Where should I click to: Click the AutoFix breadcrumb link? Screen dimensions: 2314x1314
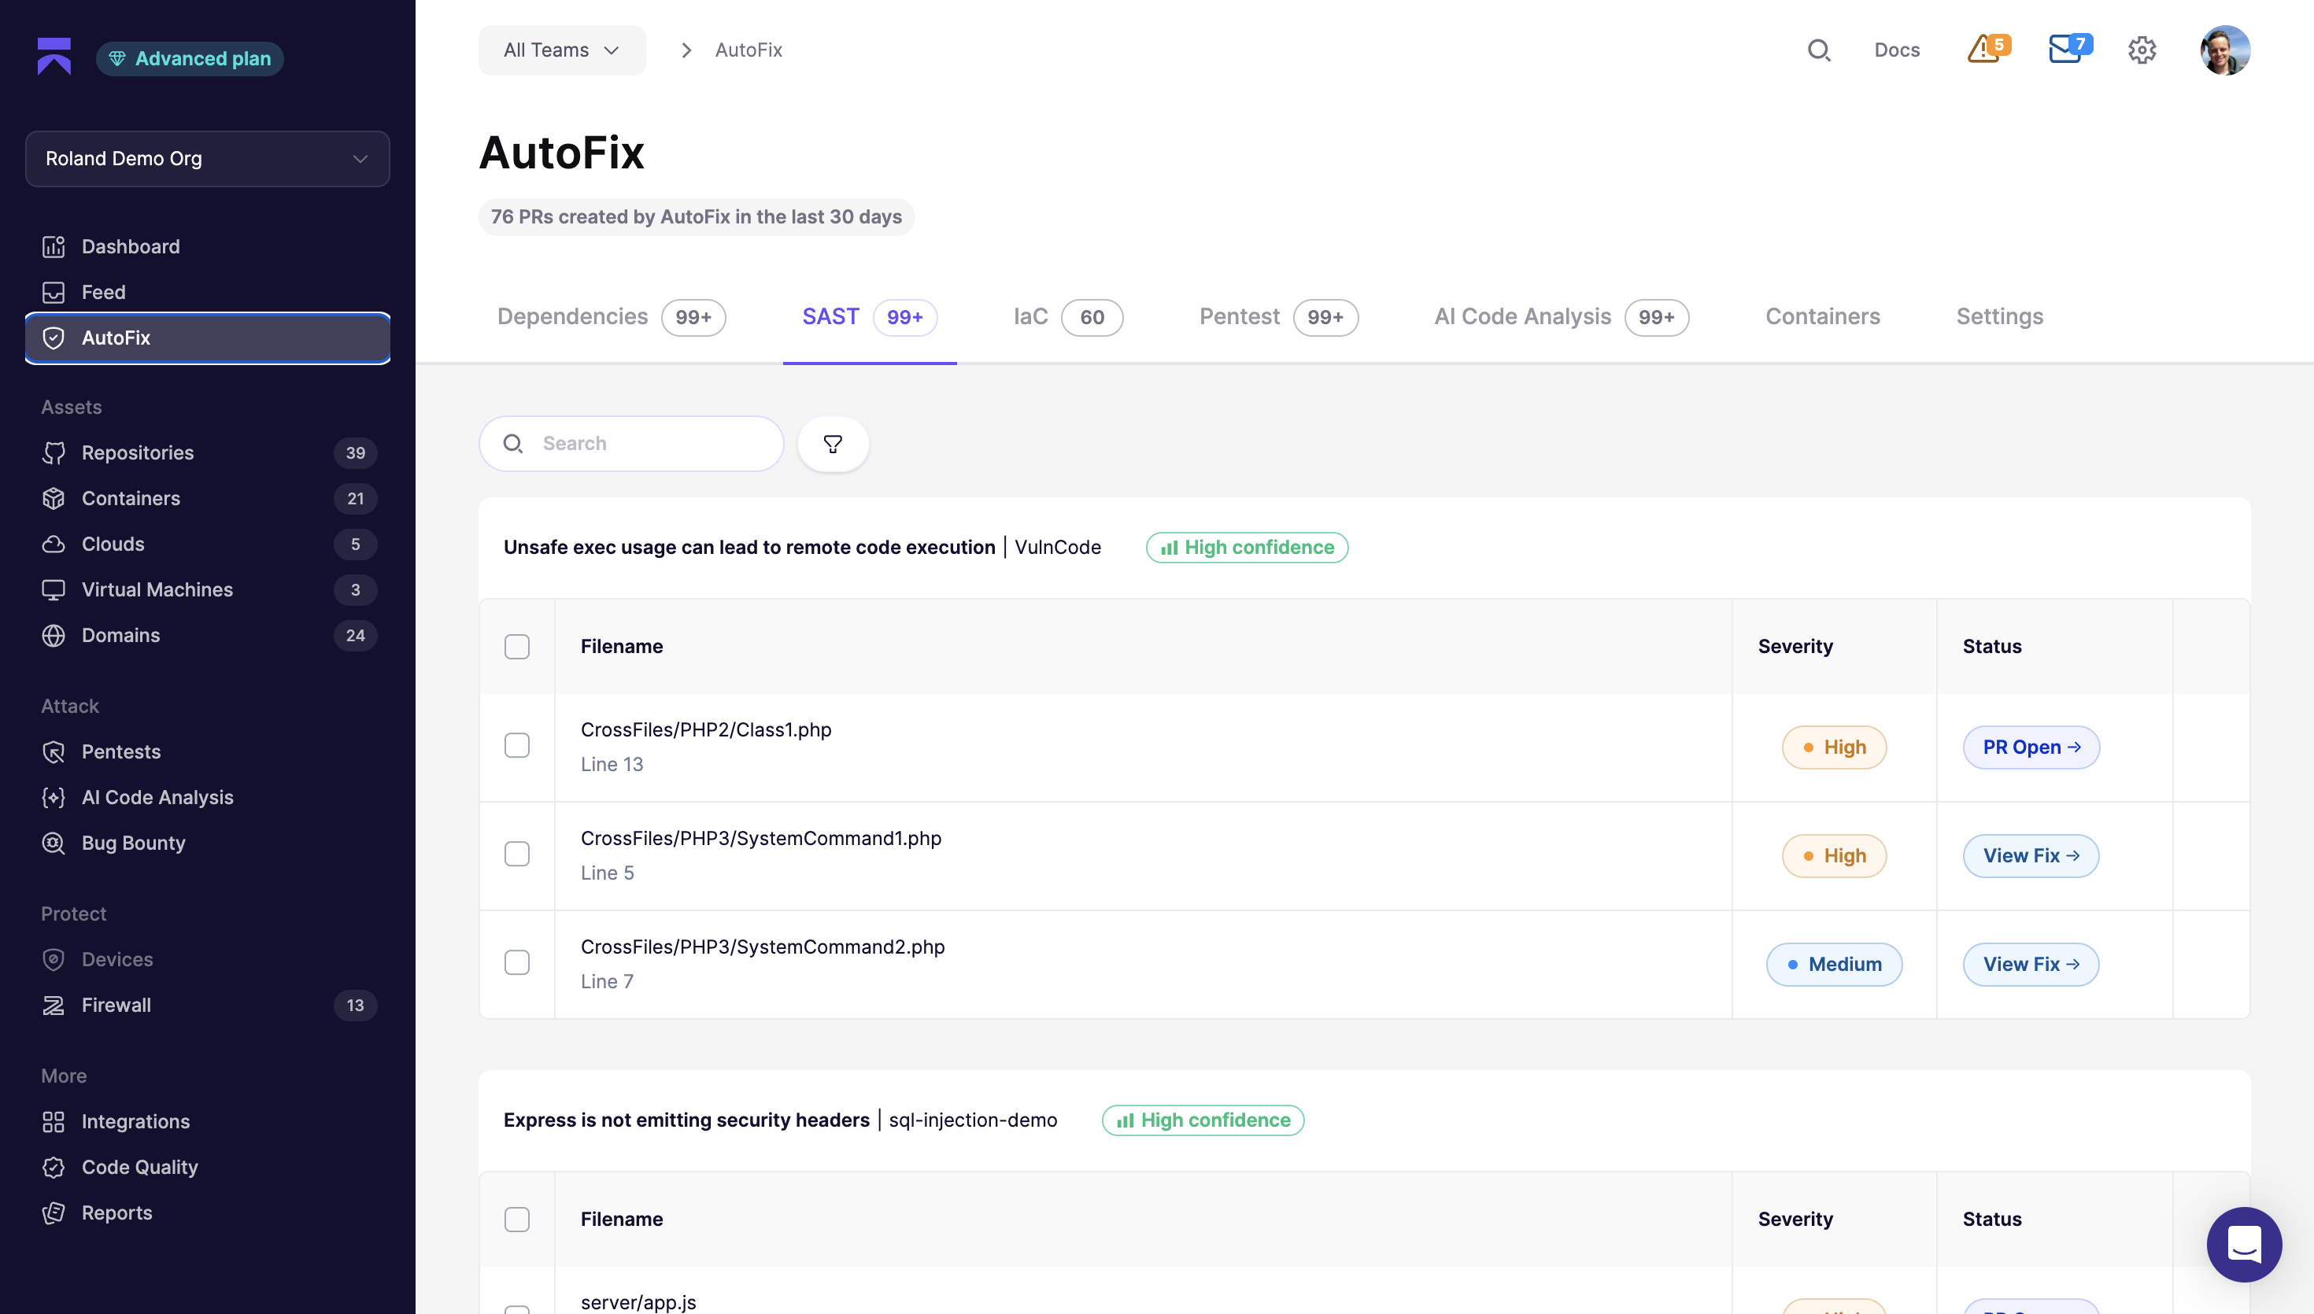pos(749,50)
